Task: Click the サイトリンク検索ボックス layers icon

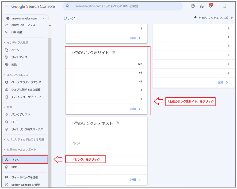Action: point(7,129)
